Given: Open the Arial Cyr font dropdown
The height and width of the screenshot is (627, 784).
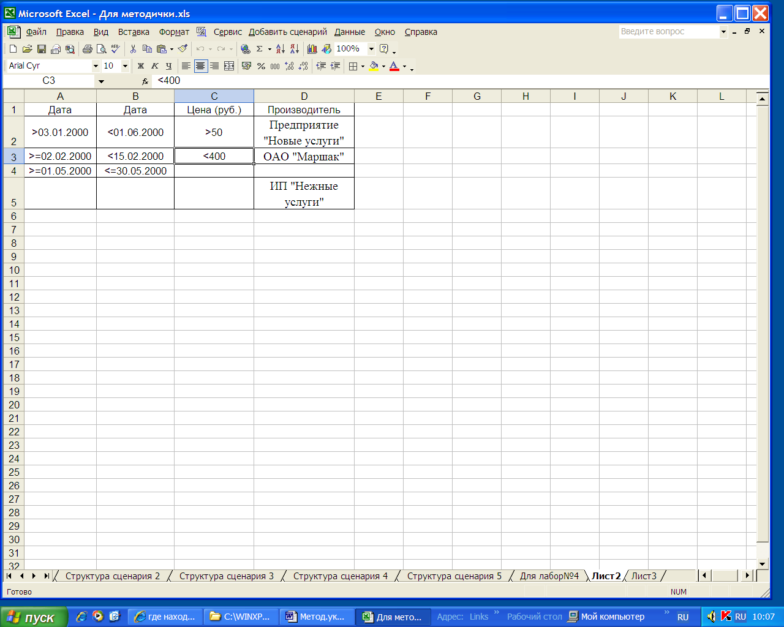Looking at the screenshot, I should 96,66.
